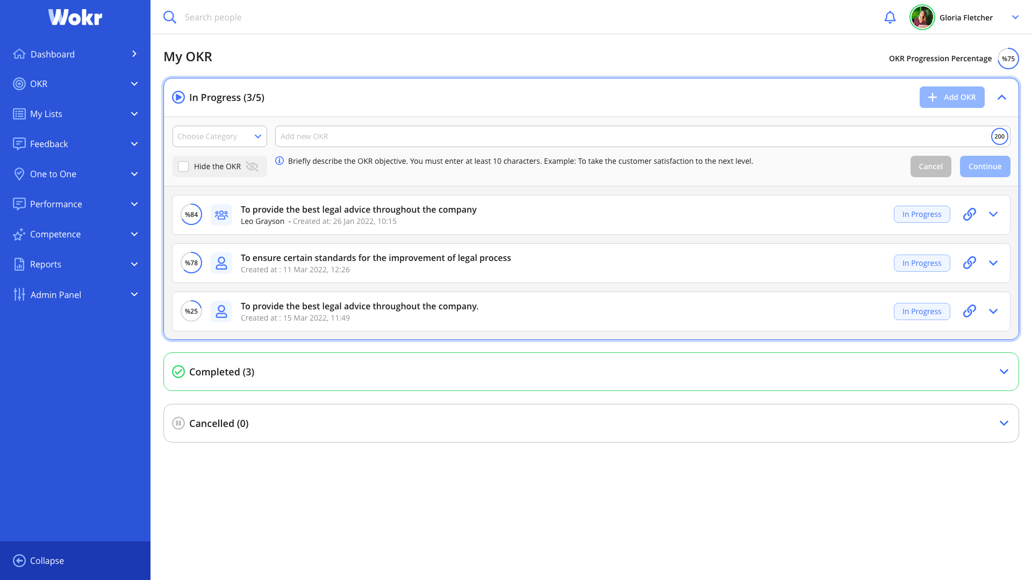Click the link icon on the first OKR
This screenshot has width=1032, height=580.
click(970, 214)
